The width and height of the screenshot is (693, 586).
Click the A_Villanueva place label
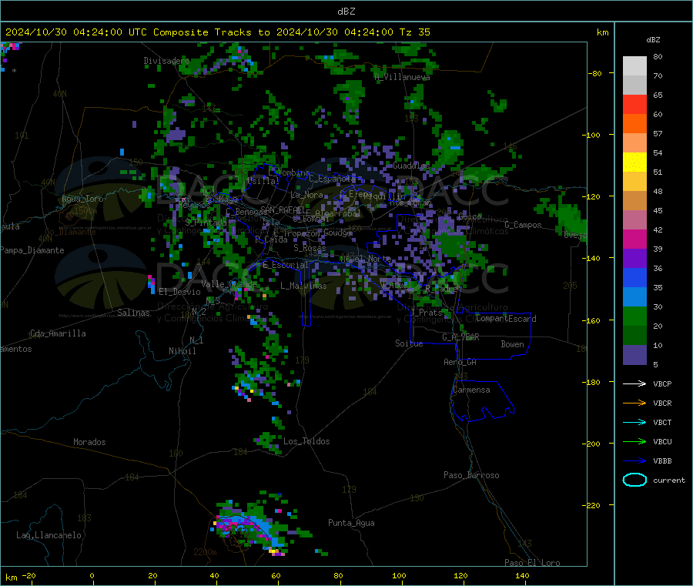(402, 77)
